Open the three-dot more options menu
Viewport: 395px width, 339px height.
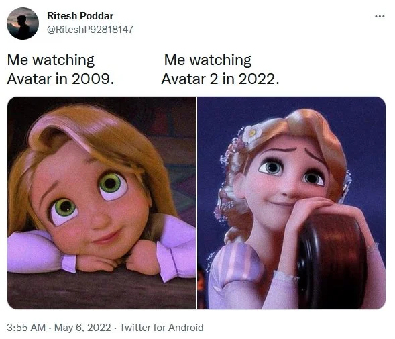click(380, 16)
